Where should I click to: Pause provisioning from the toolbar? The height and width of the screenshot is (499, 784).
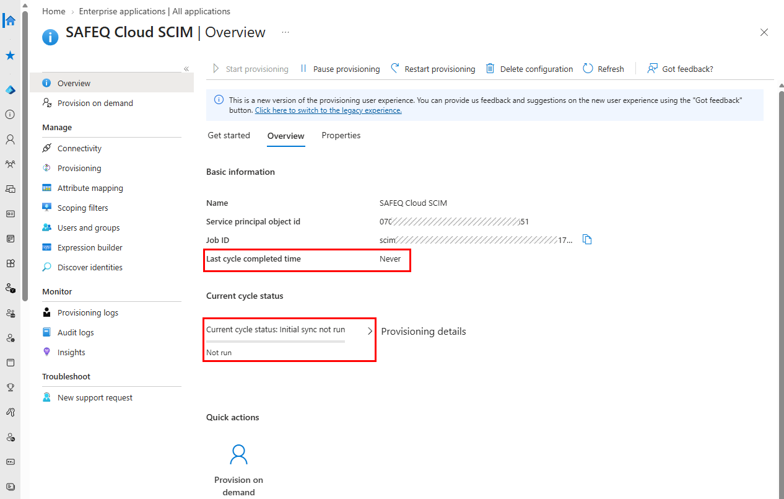click(340, 69)
